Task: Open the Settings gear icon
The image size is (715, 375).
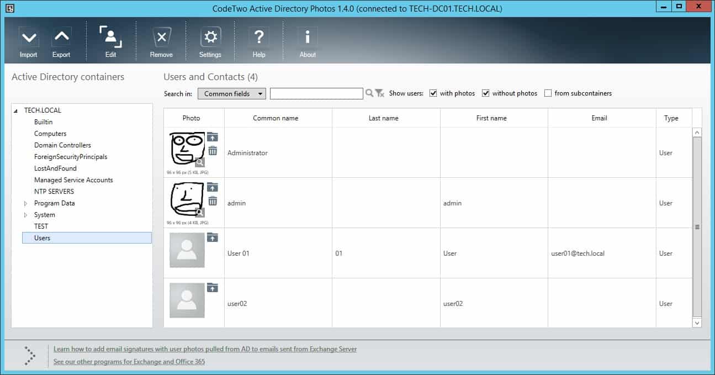Action: tap(210, 39)
